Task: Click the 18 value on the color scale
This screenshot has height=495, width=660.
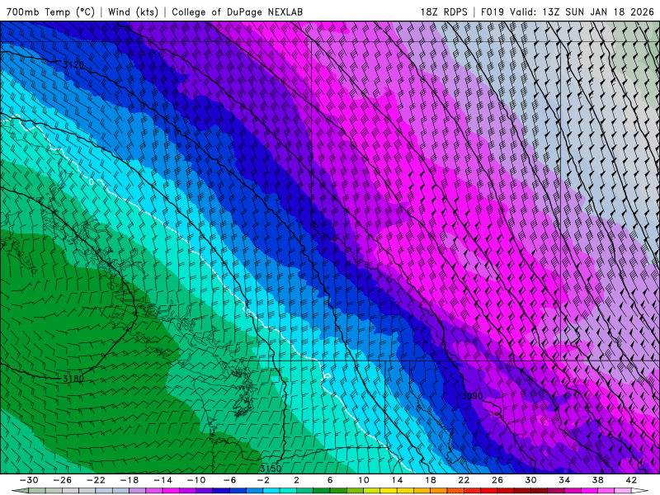Action: pos(430,480)
